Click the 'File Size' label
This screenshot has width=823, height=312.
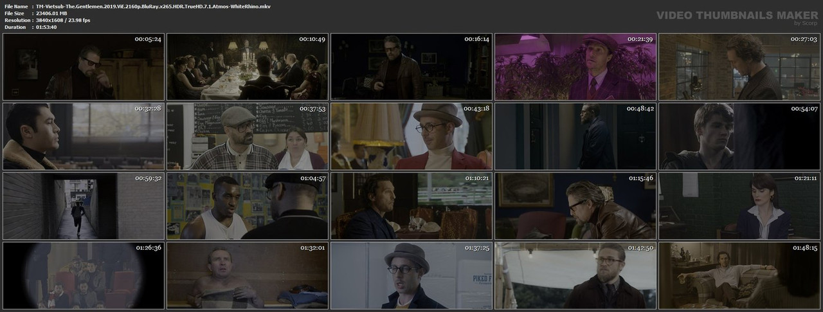14,13
